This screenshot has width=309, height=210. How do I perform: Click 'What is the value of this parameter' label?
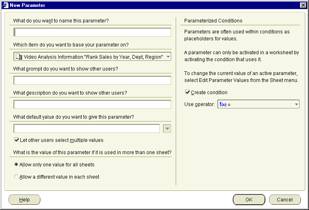point(92,153)
